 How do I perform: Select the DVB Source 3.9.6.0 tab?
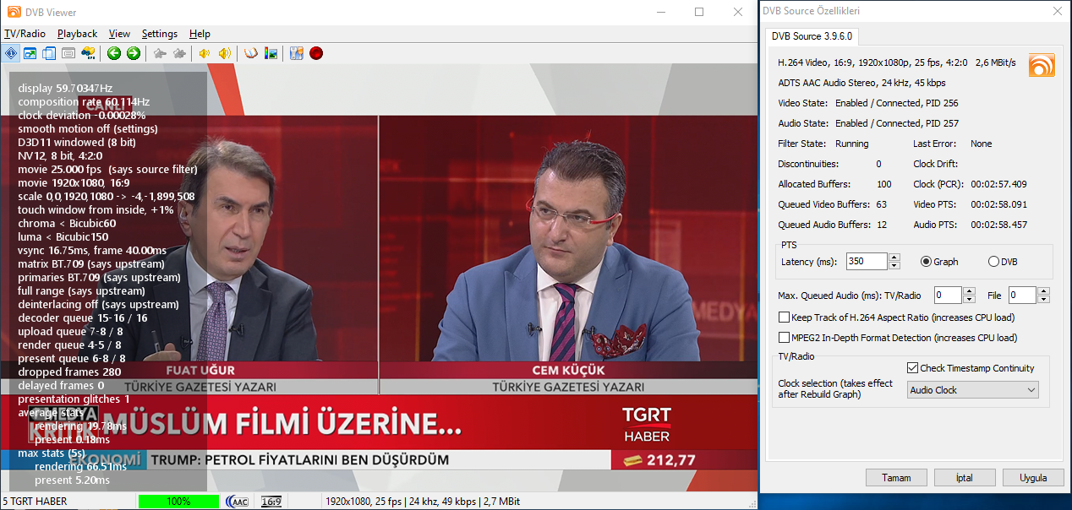[x=812, y=36]
